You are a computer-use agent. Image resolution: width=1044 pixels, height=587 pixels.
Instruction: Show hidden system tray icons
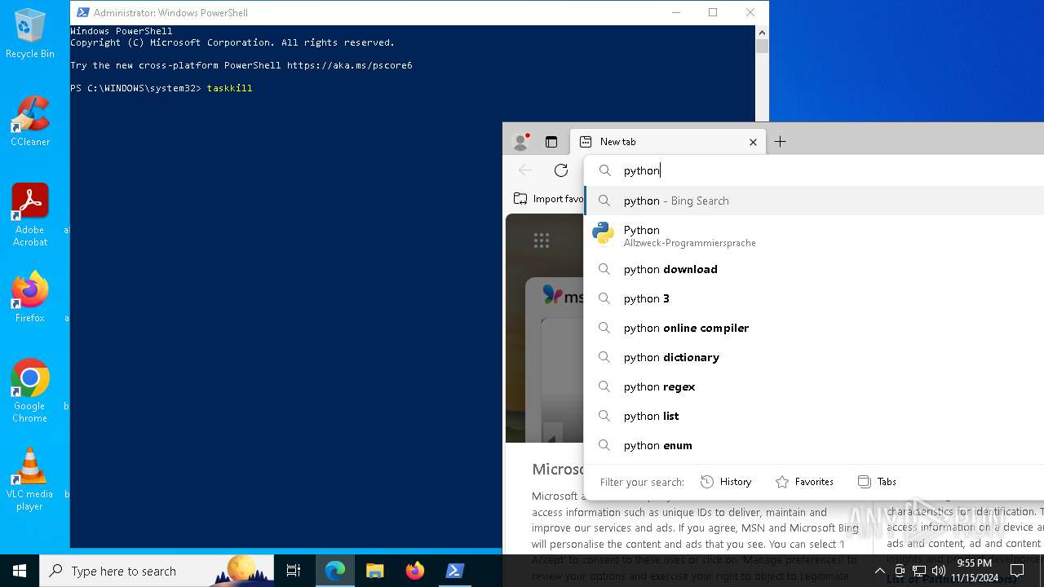click(879, 571)
